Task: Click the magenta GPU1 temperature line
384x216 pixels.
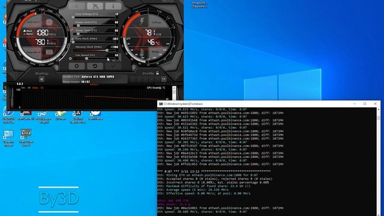Action: (173, 200)
